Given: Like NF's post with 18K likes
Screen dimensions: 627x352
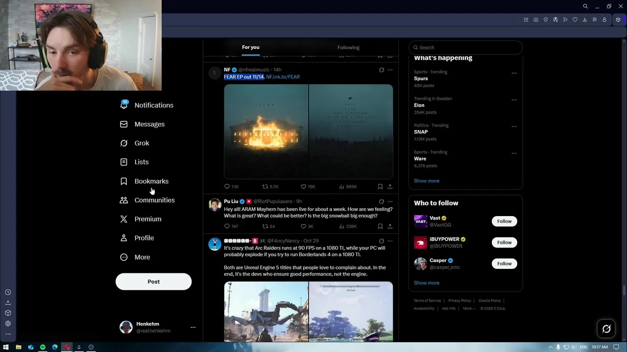Looking at the screenshot, I should tap(308, 187).
